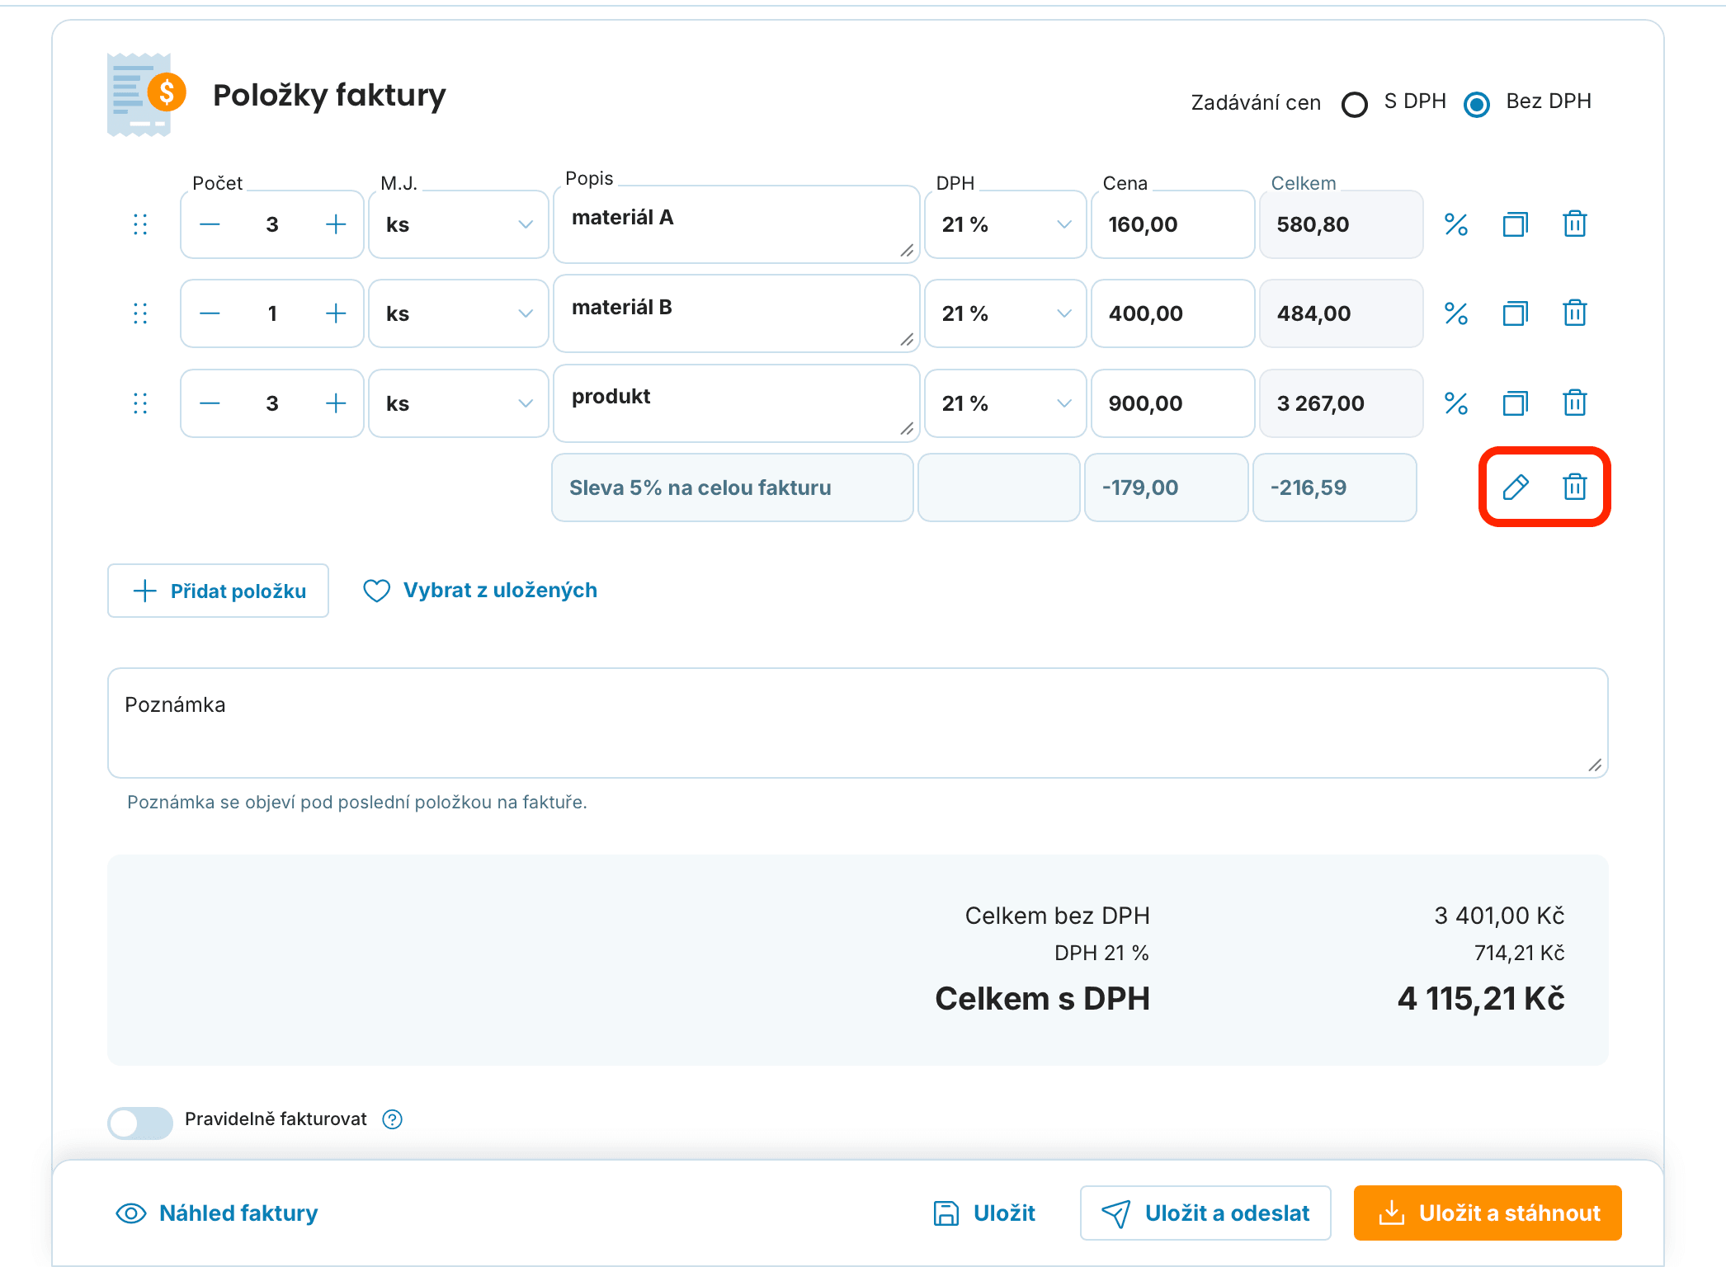
Task: Open unit dropdown for materiál A
Action: 459,224
